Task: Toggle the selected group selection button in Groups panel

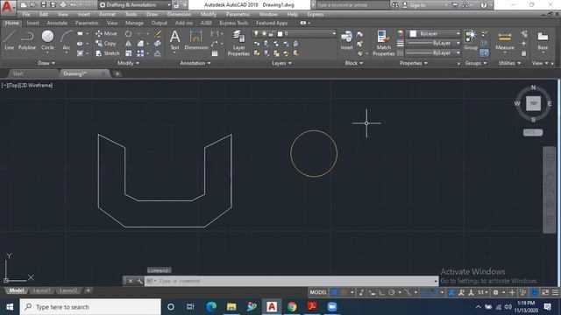Action: click(485, 53)
